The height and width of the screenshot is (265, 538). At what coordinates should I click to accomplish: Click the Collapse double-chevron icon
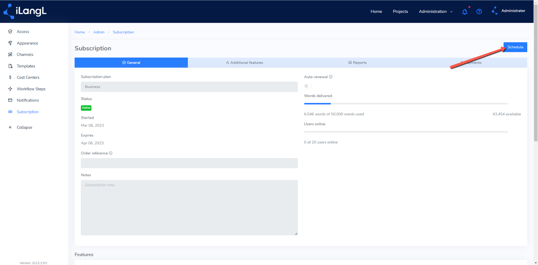pos(10,127)
